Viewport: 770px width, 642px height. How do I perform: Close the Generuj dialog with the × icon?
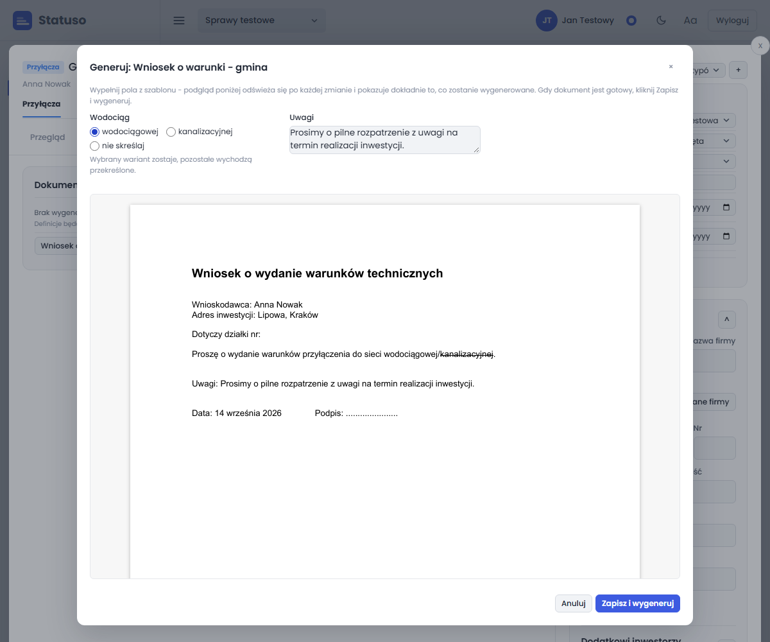point(671,67)
